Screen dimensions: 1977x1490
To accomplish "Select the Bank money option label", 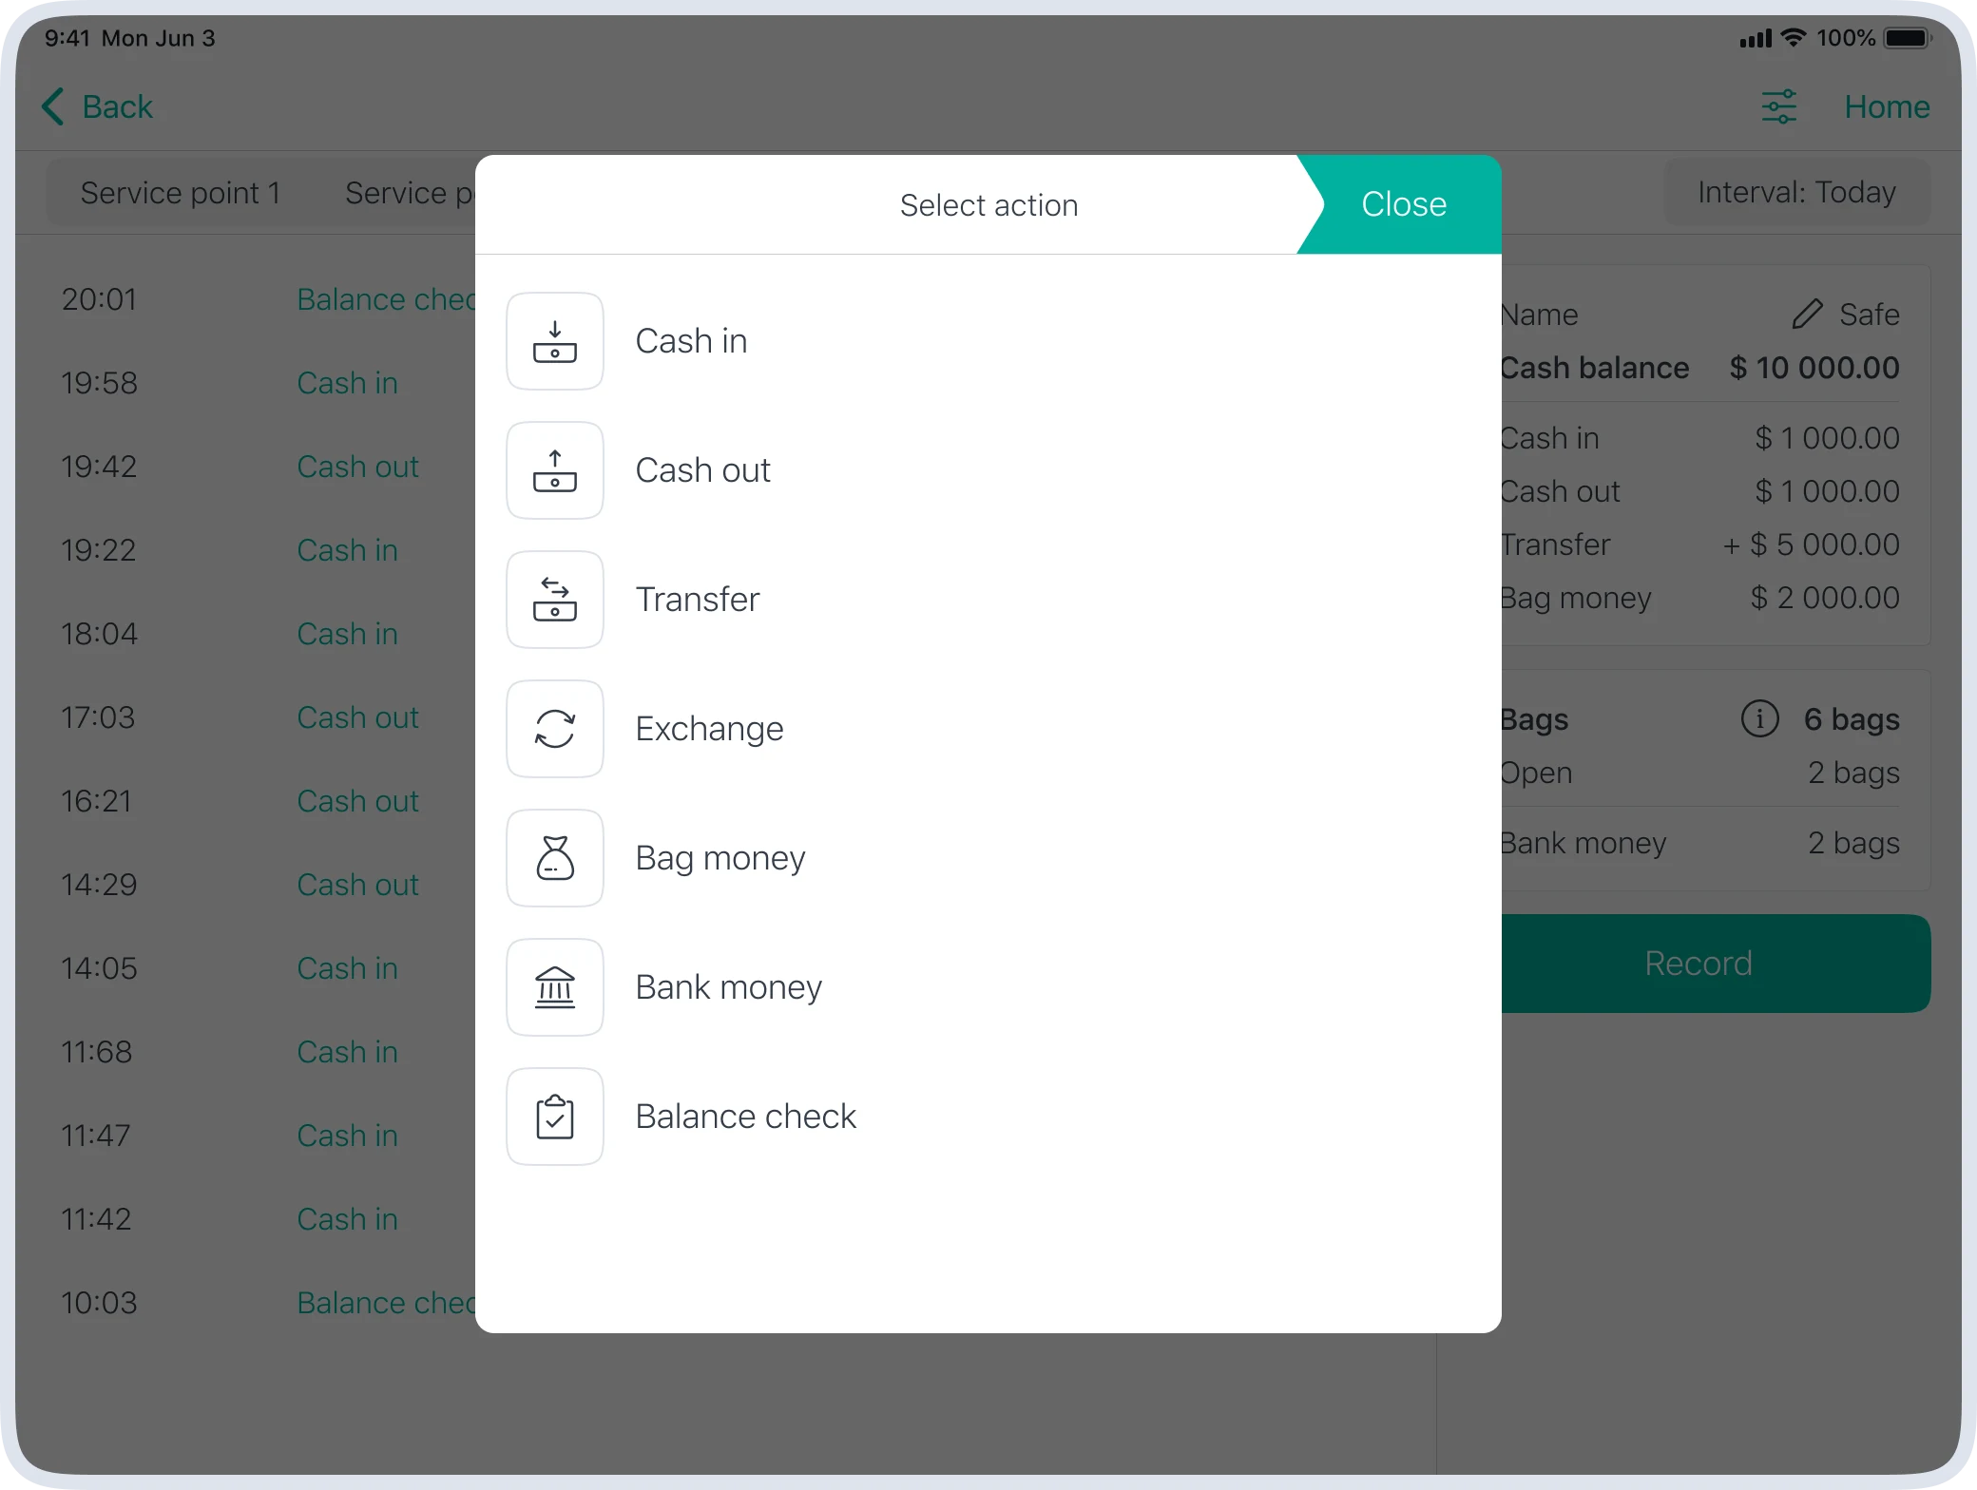I will click(728, 987).
